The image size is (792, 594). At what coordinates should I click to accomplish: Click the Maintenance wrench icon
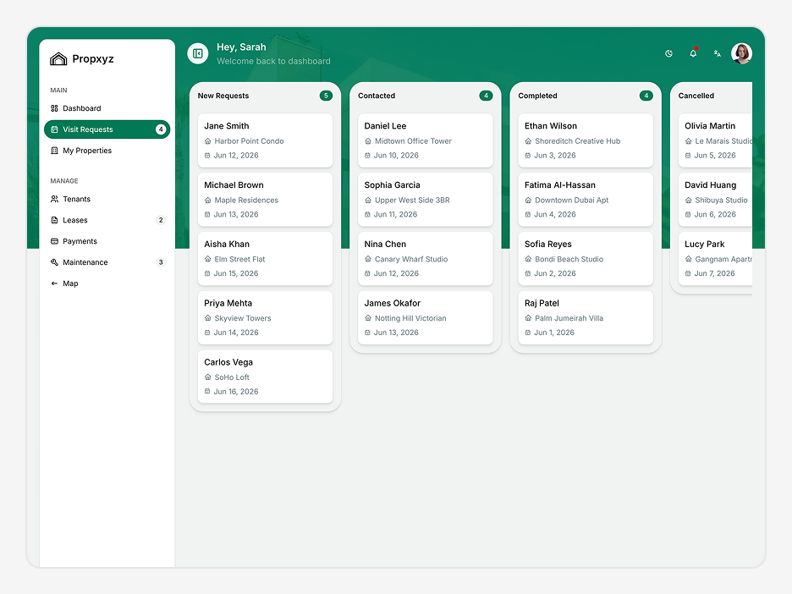tap(54, 262)
